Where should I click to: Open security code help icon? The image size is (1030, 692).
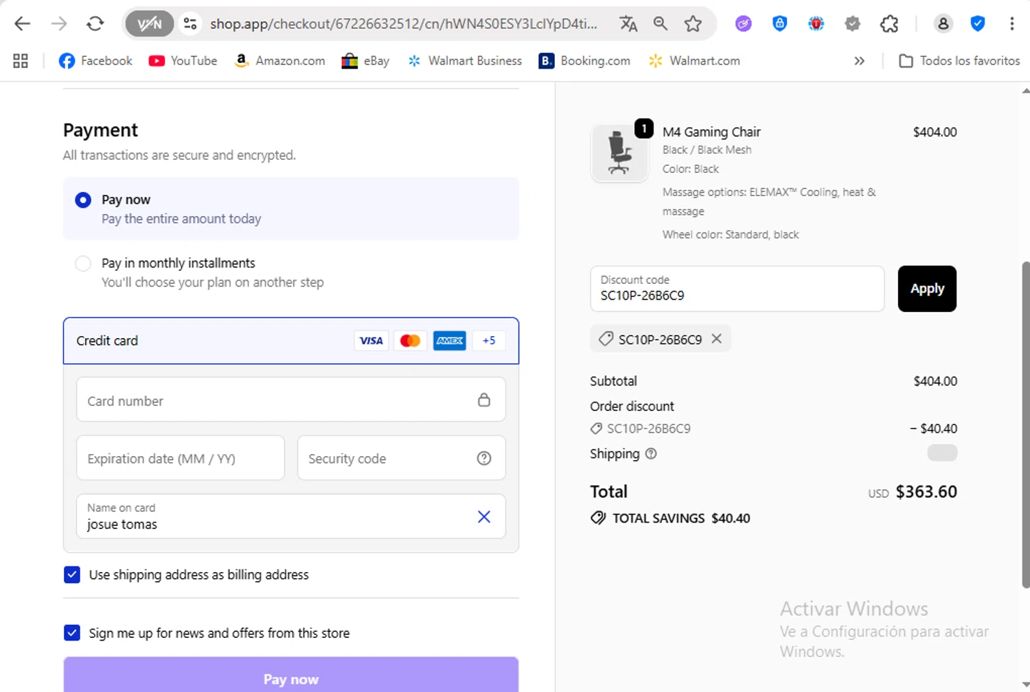[x=484, y=458]
